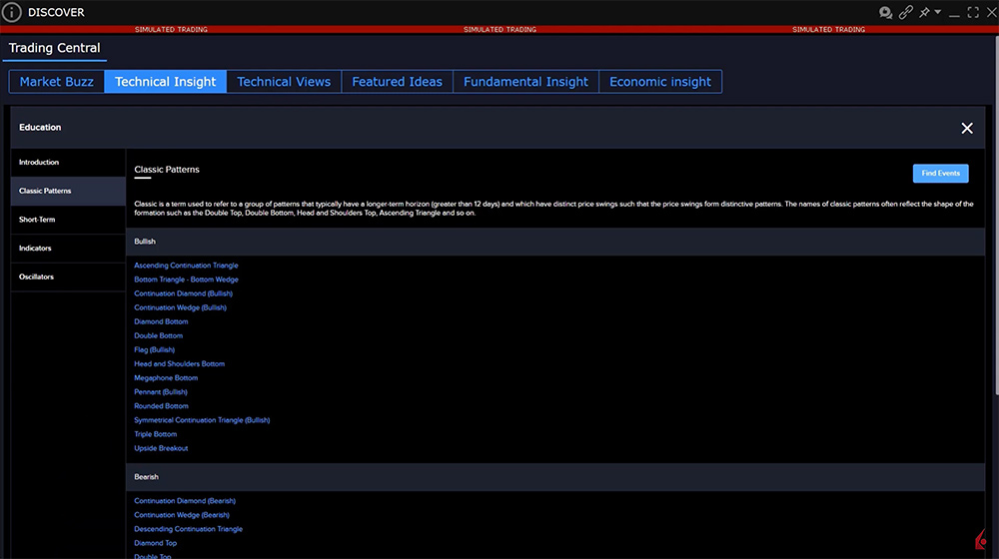Open Head and Shoulders Bottom link
The image size is (999, 559).
click(x=179, y=363)
